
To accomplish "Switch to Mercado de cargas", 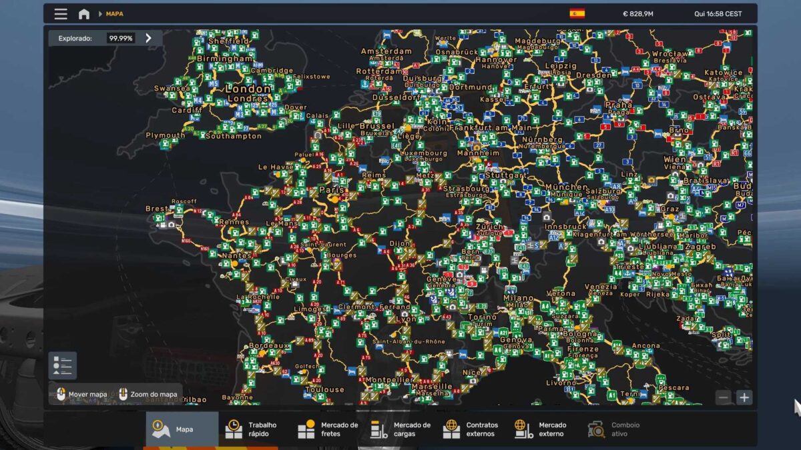I will pos(400,429).
